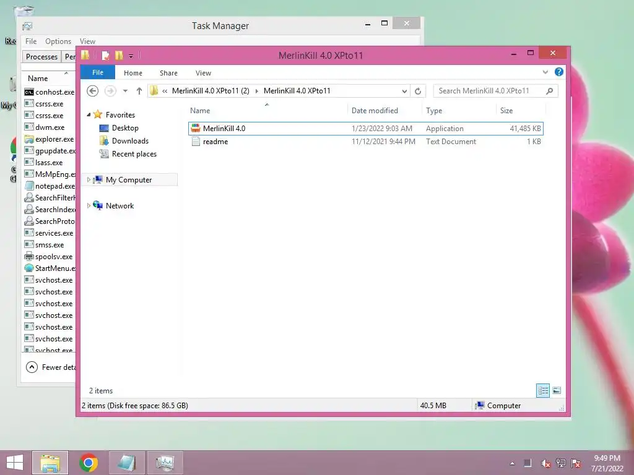The height and width of the screenshot is (475, 634).
Task: Click the muted volume tray icon
Action: tap(545, 463)
